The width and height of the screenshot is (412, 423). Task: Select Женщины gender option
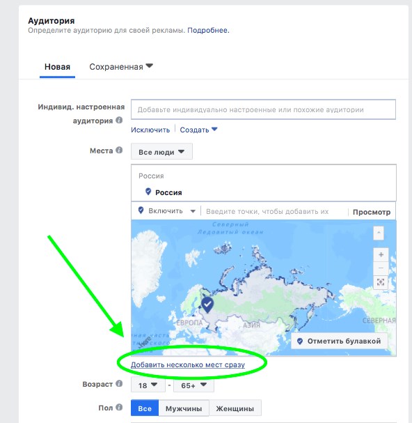coord(235,408)
